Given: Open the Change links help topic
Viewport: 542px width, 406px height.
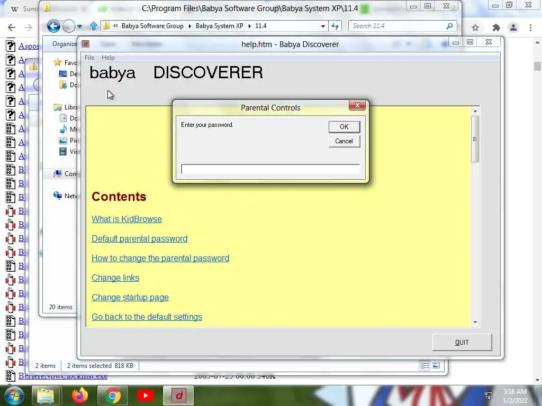Looking at the screenshot, I should 115,278.
